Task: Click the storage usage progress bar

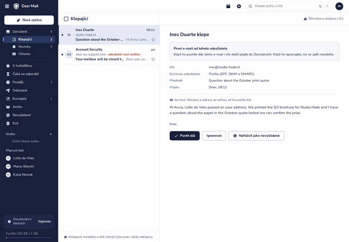Action: (29, 238)
